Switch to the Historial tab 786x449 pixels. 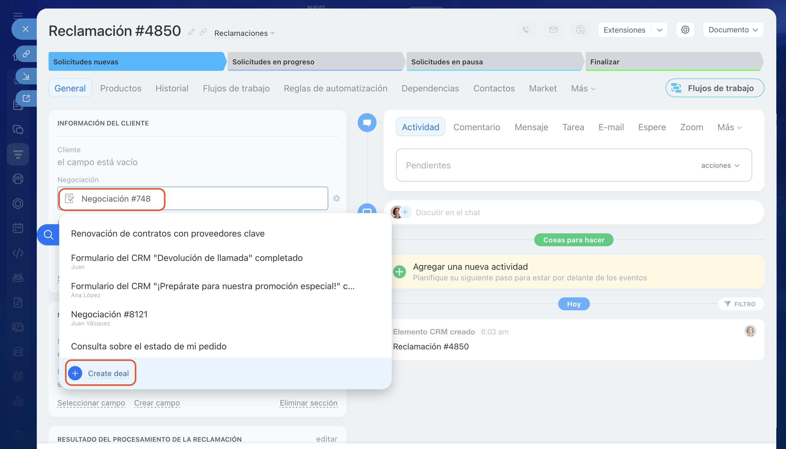[172, 88]
